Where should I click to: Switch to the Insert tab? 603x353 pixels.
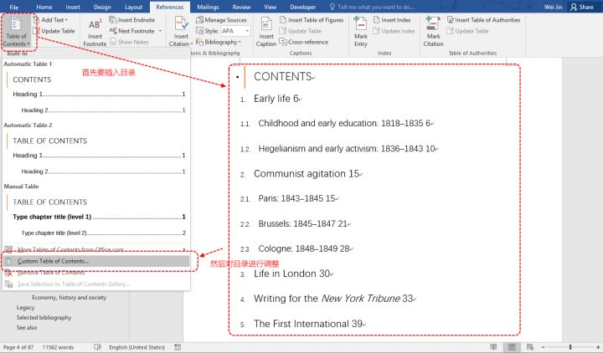(73, 7)
